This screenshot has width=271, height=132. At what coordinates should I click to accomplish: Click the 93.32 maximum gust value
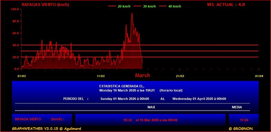[x=128, y=120]
